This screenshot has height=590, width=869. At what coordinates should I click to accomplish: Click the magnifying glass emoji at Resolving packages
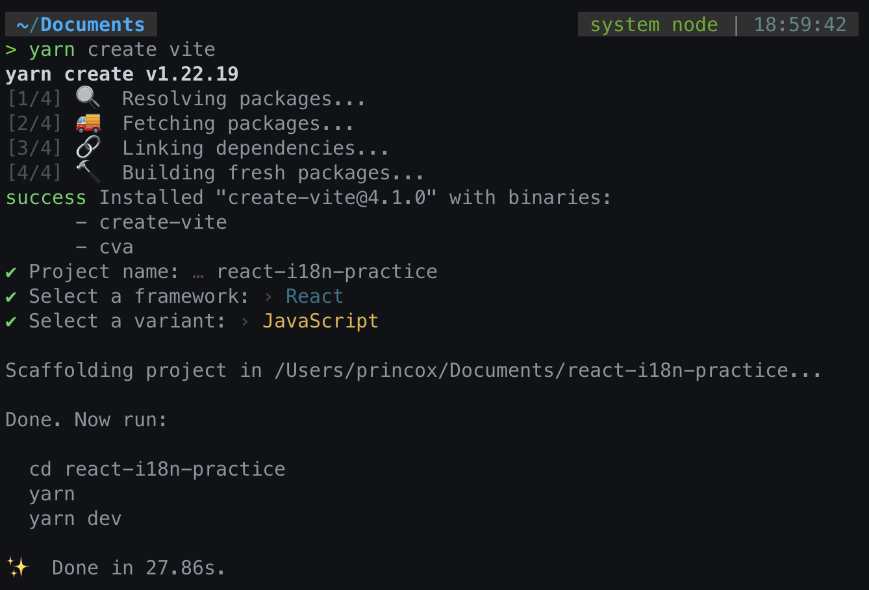pos(88,97)
